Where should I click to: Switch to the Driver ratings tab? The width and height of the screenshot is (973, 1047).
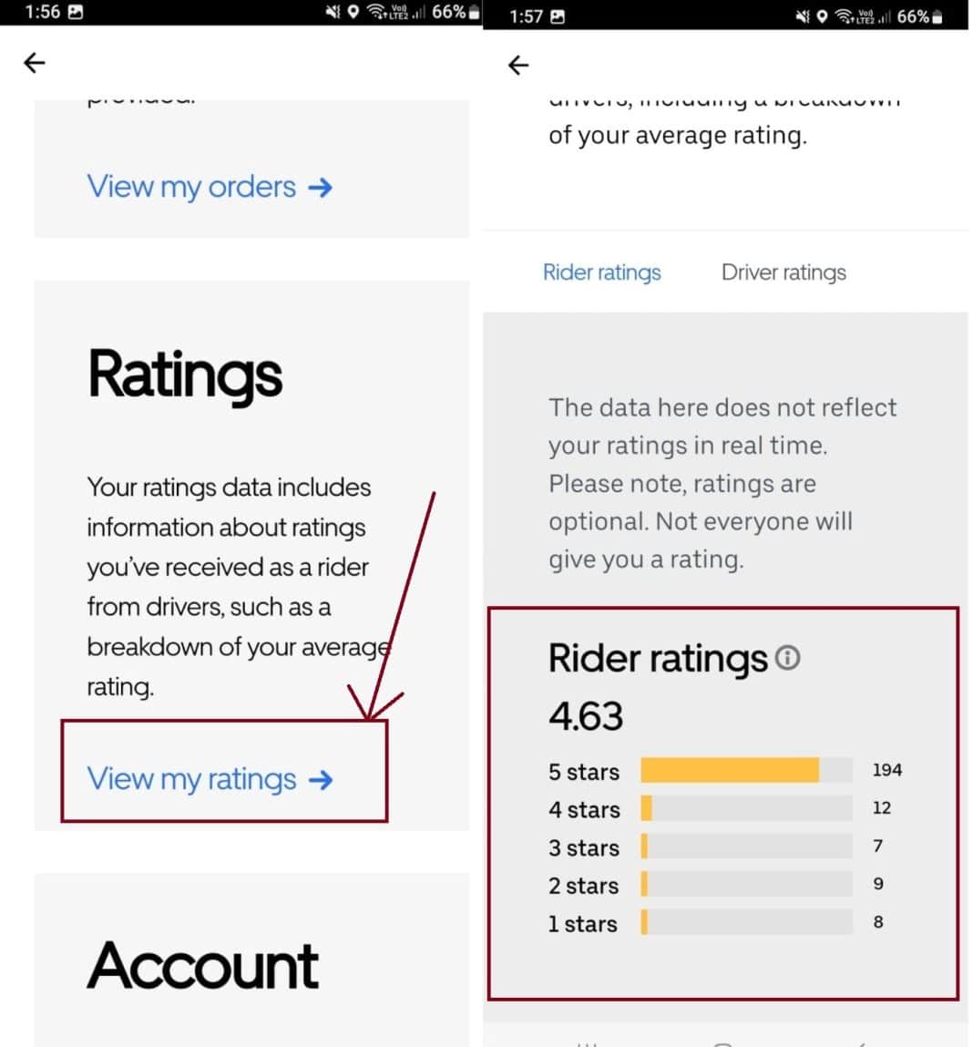click(784, 272)
